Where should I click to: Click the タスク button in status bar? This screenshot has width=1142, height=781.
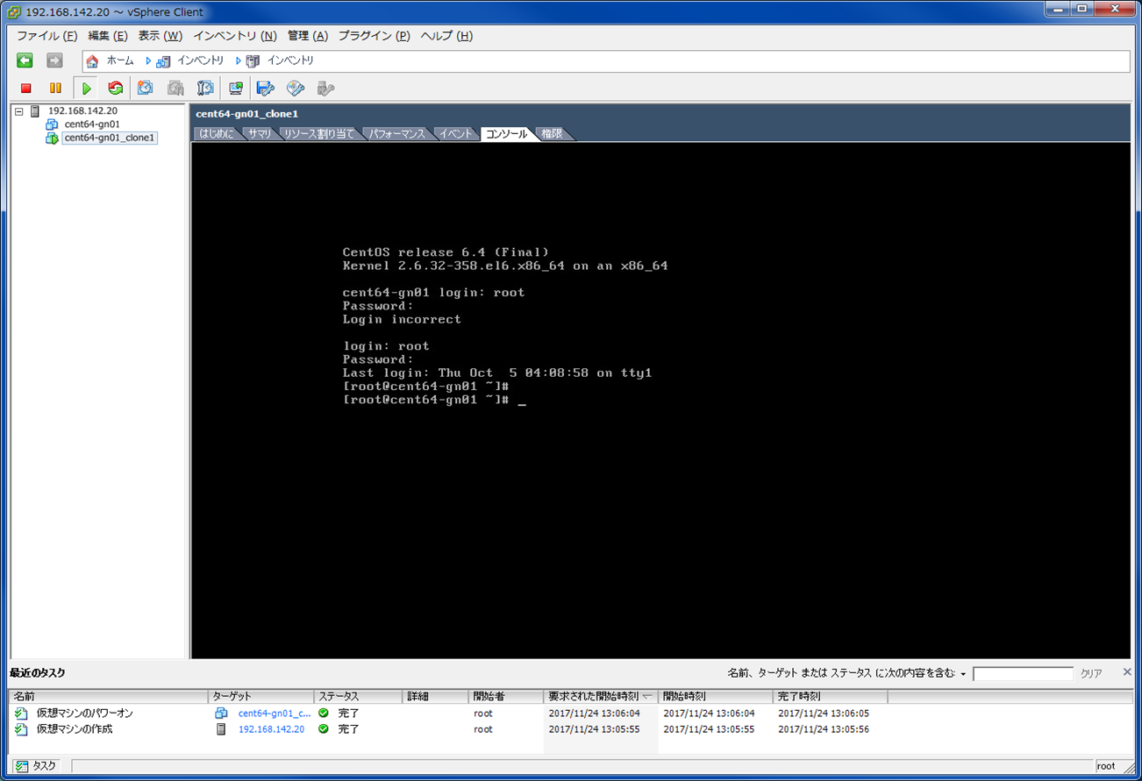36,766
